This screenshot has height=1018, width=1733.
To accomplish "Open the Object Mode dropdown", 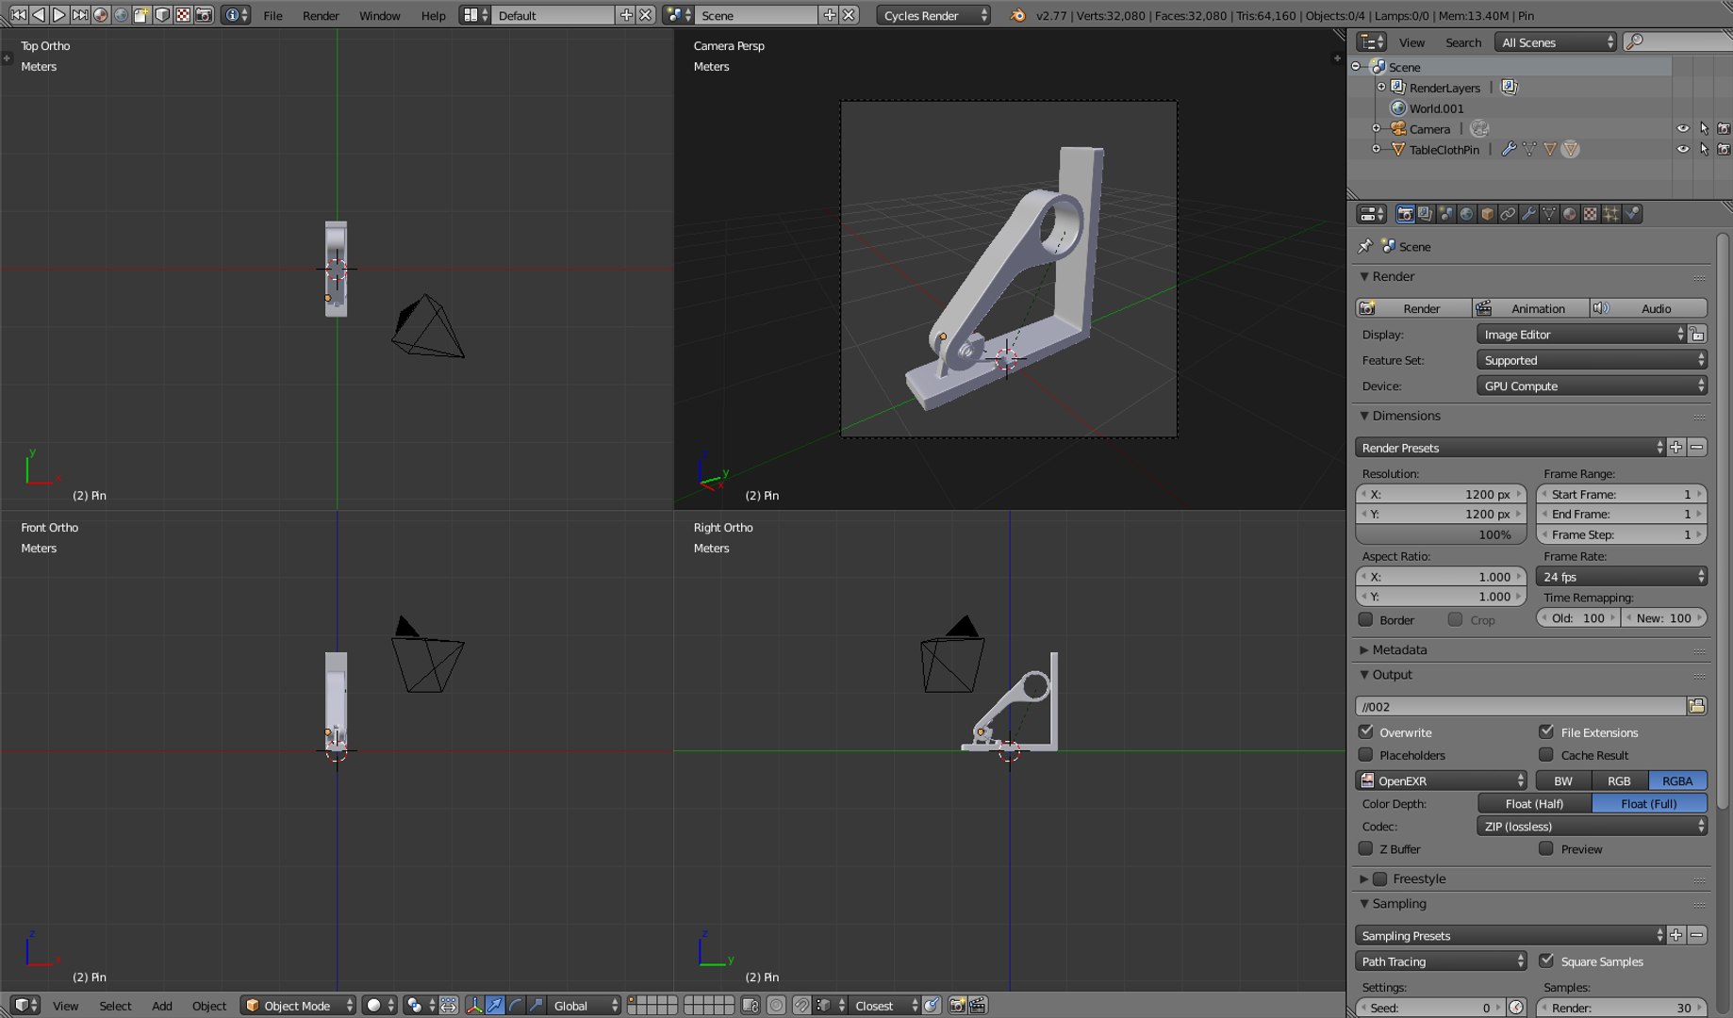I will (298, 1006).
